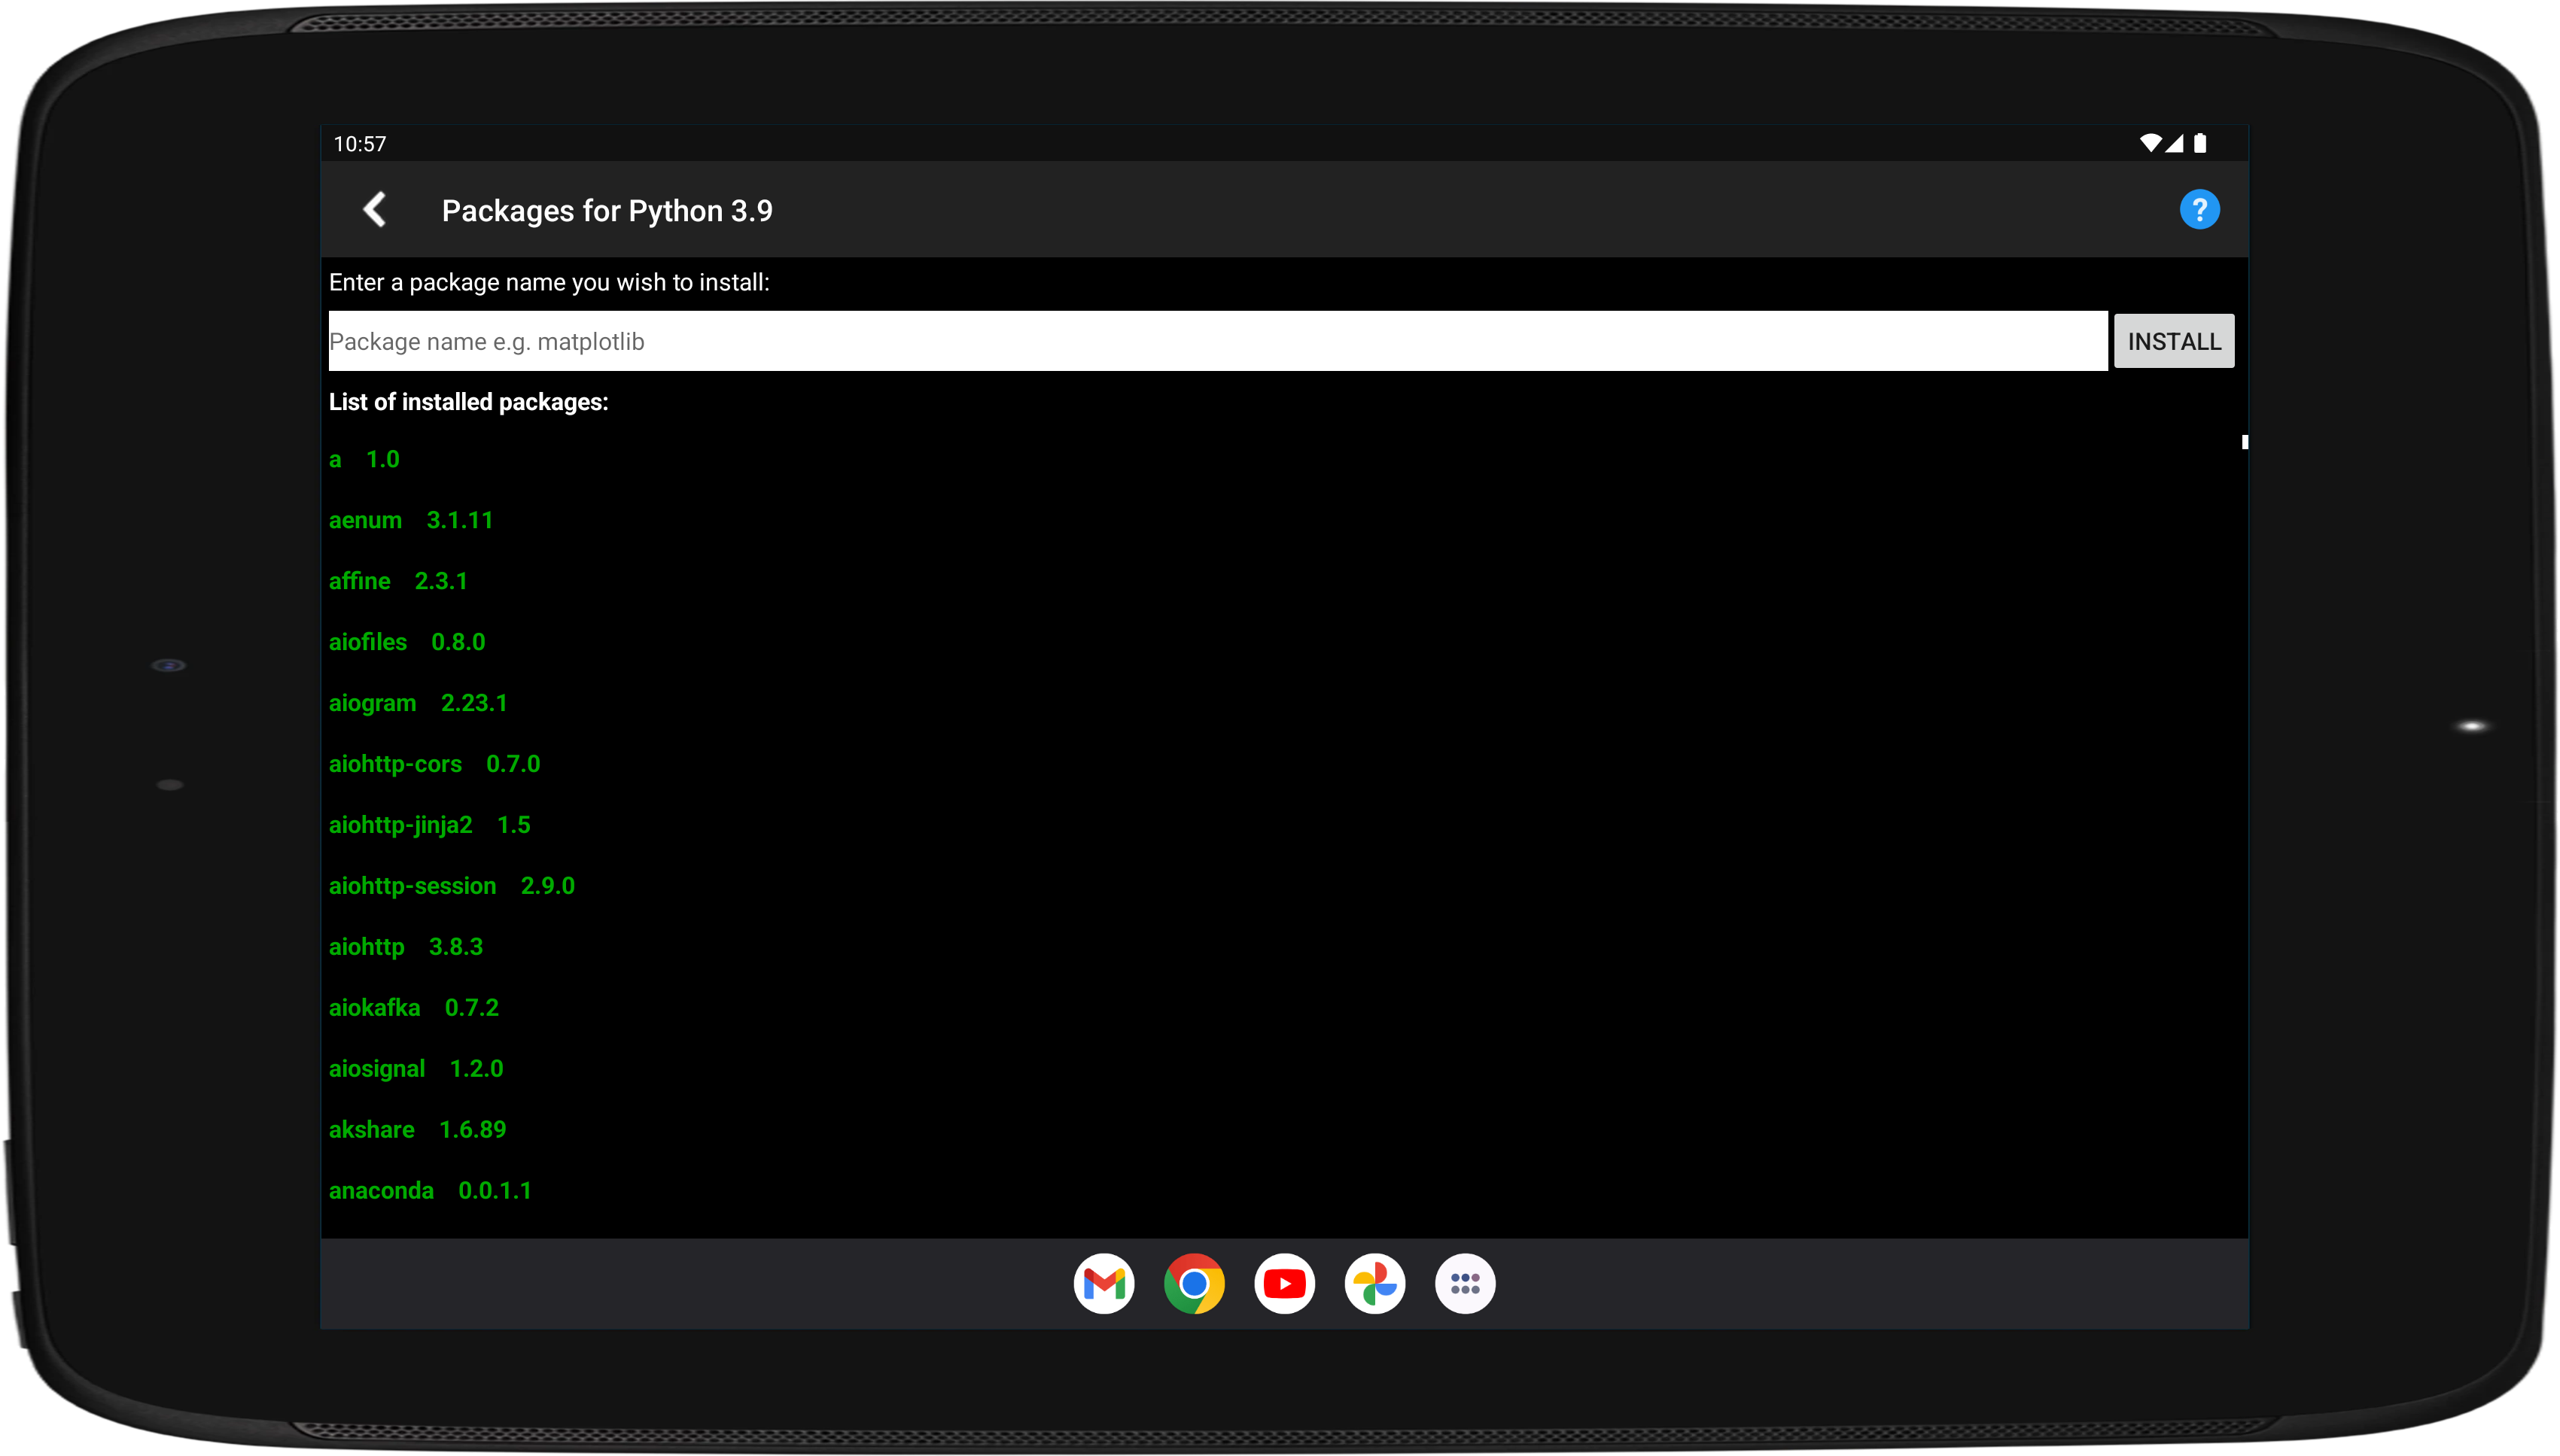This screenshot has height=1456, width=2560.
Task: Select the aiokafka 0.7.2 package
Action: pos(414,1009)
